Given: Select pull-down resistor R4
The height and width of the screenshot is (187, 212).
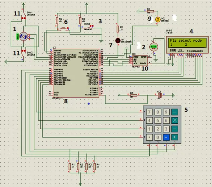Looking at the screenshot, I should (x=95, y=166).
